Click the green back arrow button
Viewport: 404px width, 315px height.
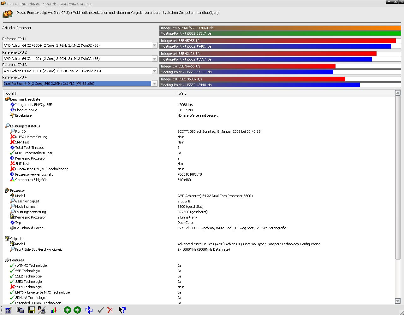[x=67, y=310]
